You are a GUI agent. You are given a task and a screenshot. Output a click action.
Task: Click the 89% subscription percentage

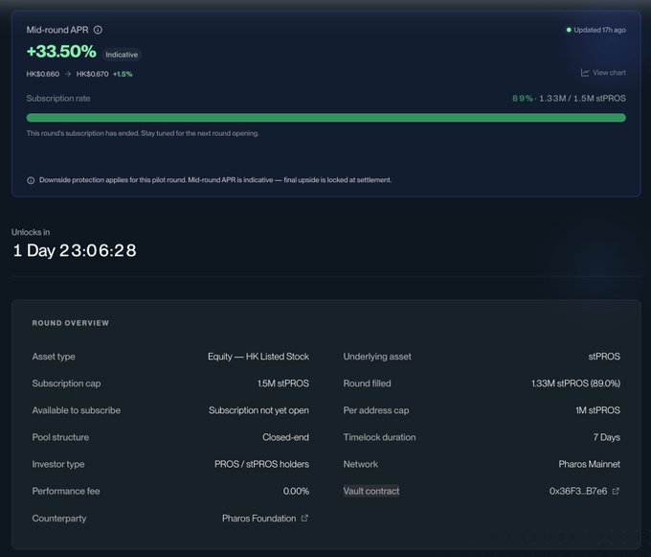pos(523,99)
